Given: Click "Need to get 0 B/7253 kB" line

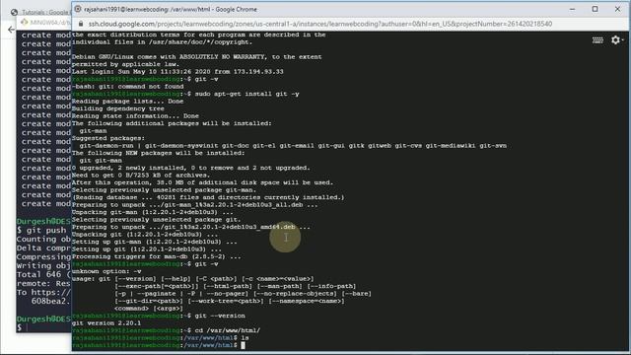Looking at the screenshot, I should (141, 176).
